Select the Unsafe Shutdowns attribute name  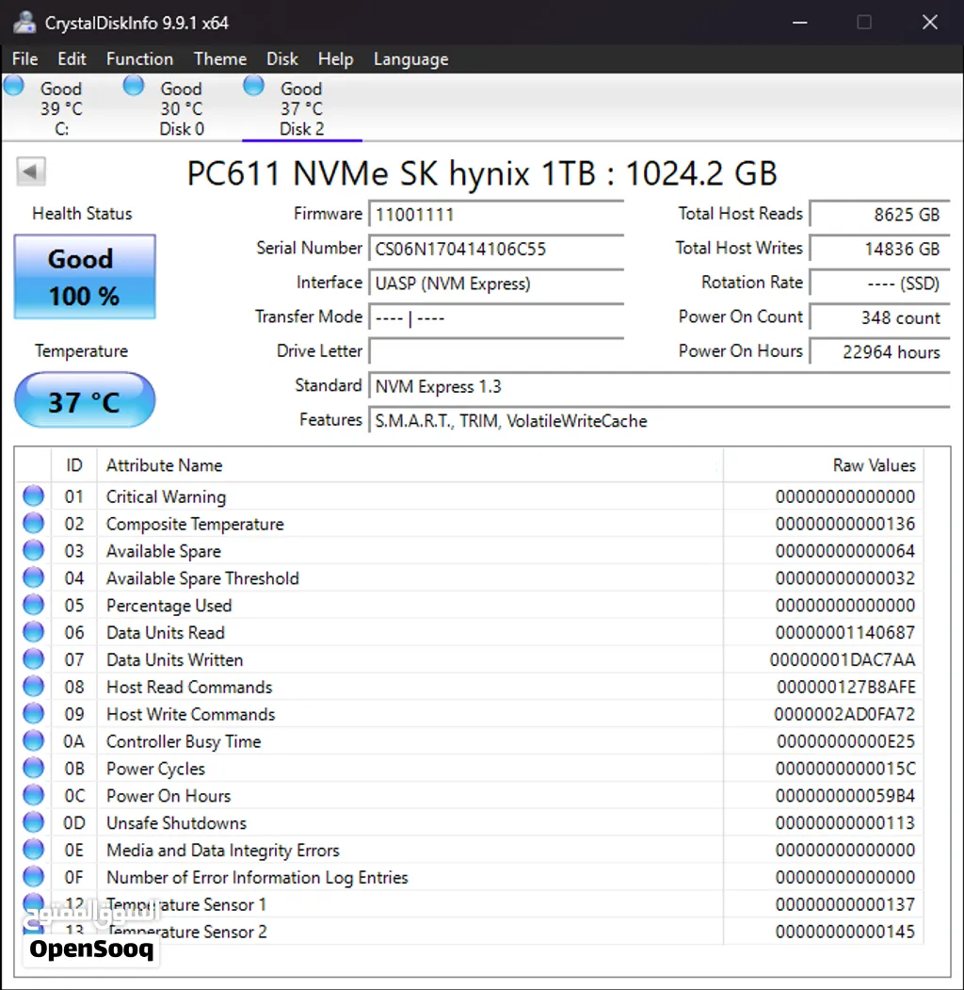tap(177, 822)
